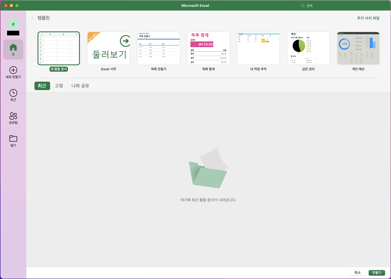Choose the Excel 시작 tour template

109,49
